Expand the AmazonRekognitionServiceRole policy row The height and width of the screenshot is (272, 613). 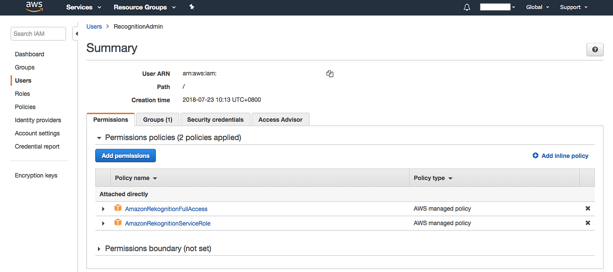[x=103, y=223]
